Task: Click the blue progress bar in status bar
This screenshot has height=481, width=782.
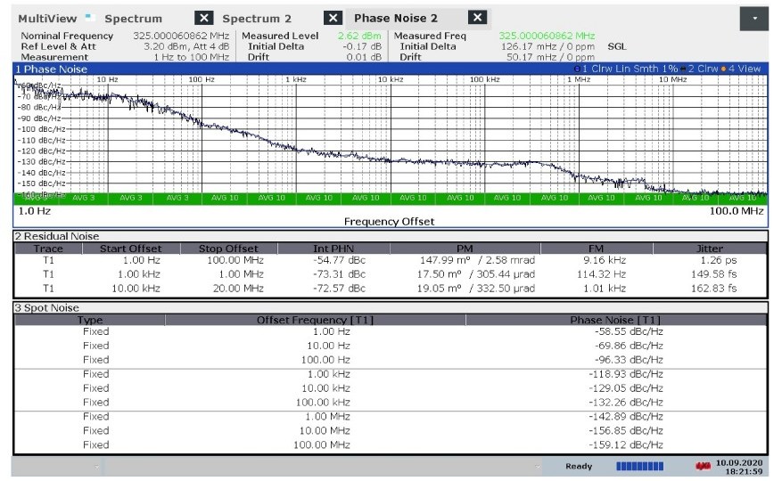Action: tap(638, 466)
